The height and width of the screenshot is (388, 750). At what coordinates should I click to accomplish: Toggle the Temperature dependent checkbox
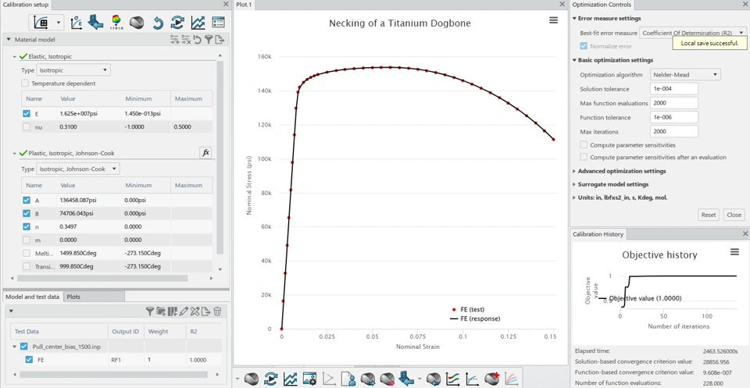25,83
